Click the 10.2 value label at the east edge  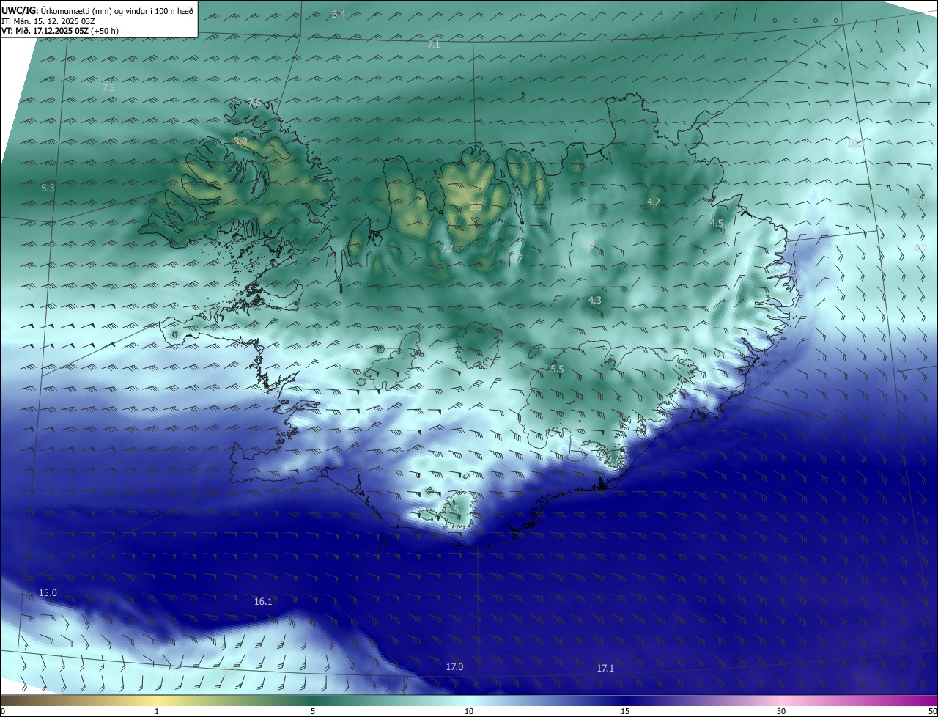pos(918,249)
